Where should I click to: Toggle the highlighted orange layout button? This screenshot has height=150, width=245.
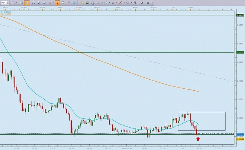(x=27, y=3)
